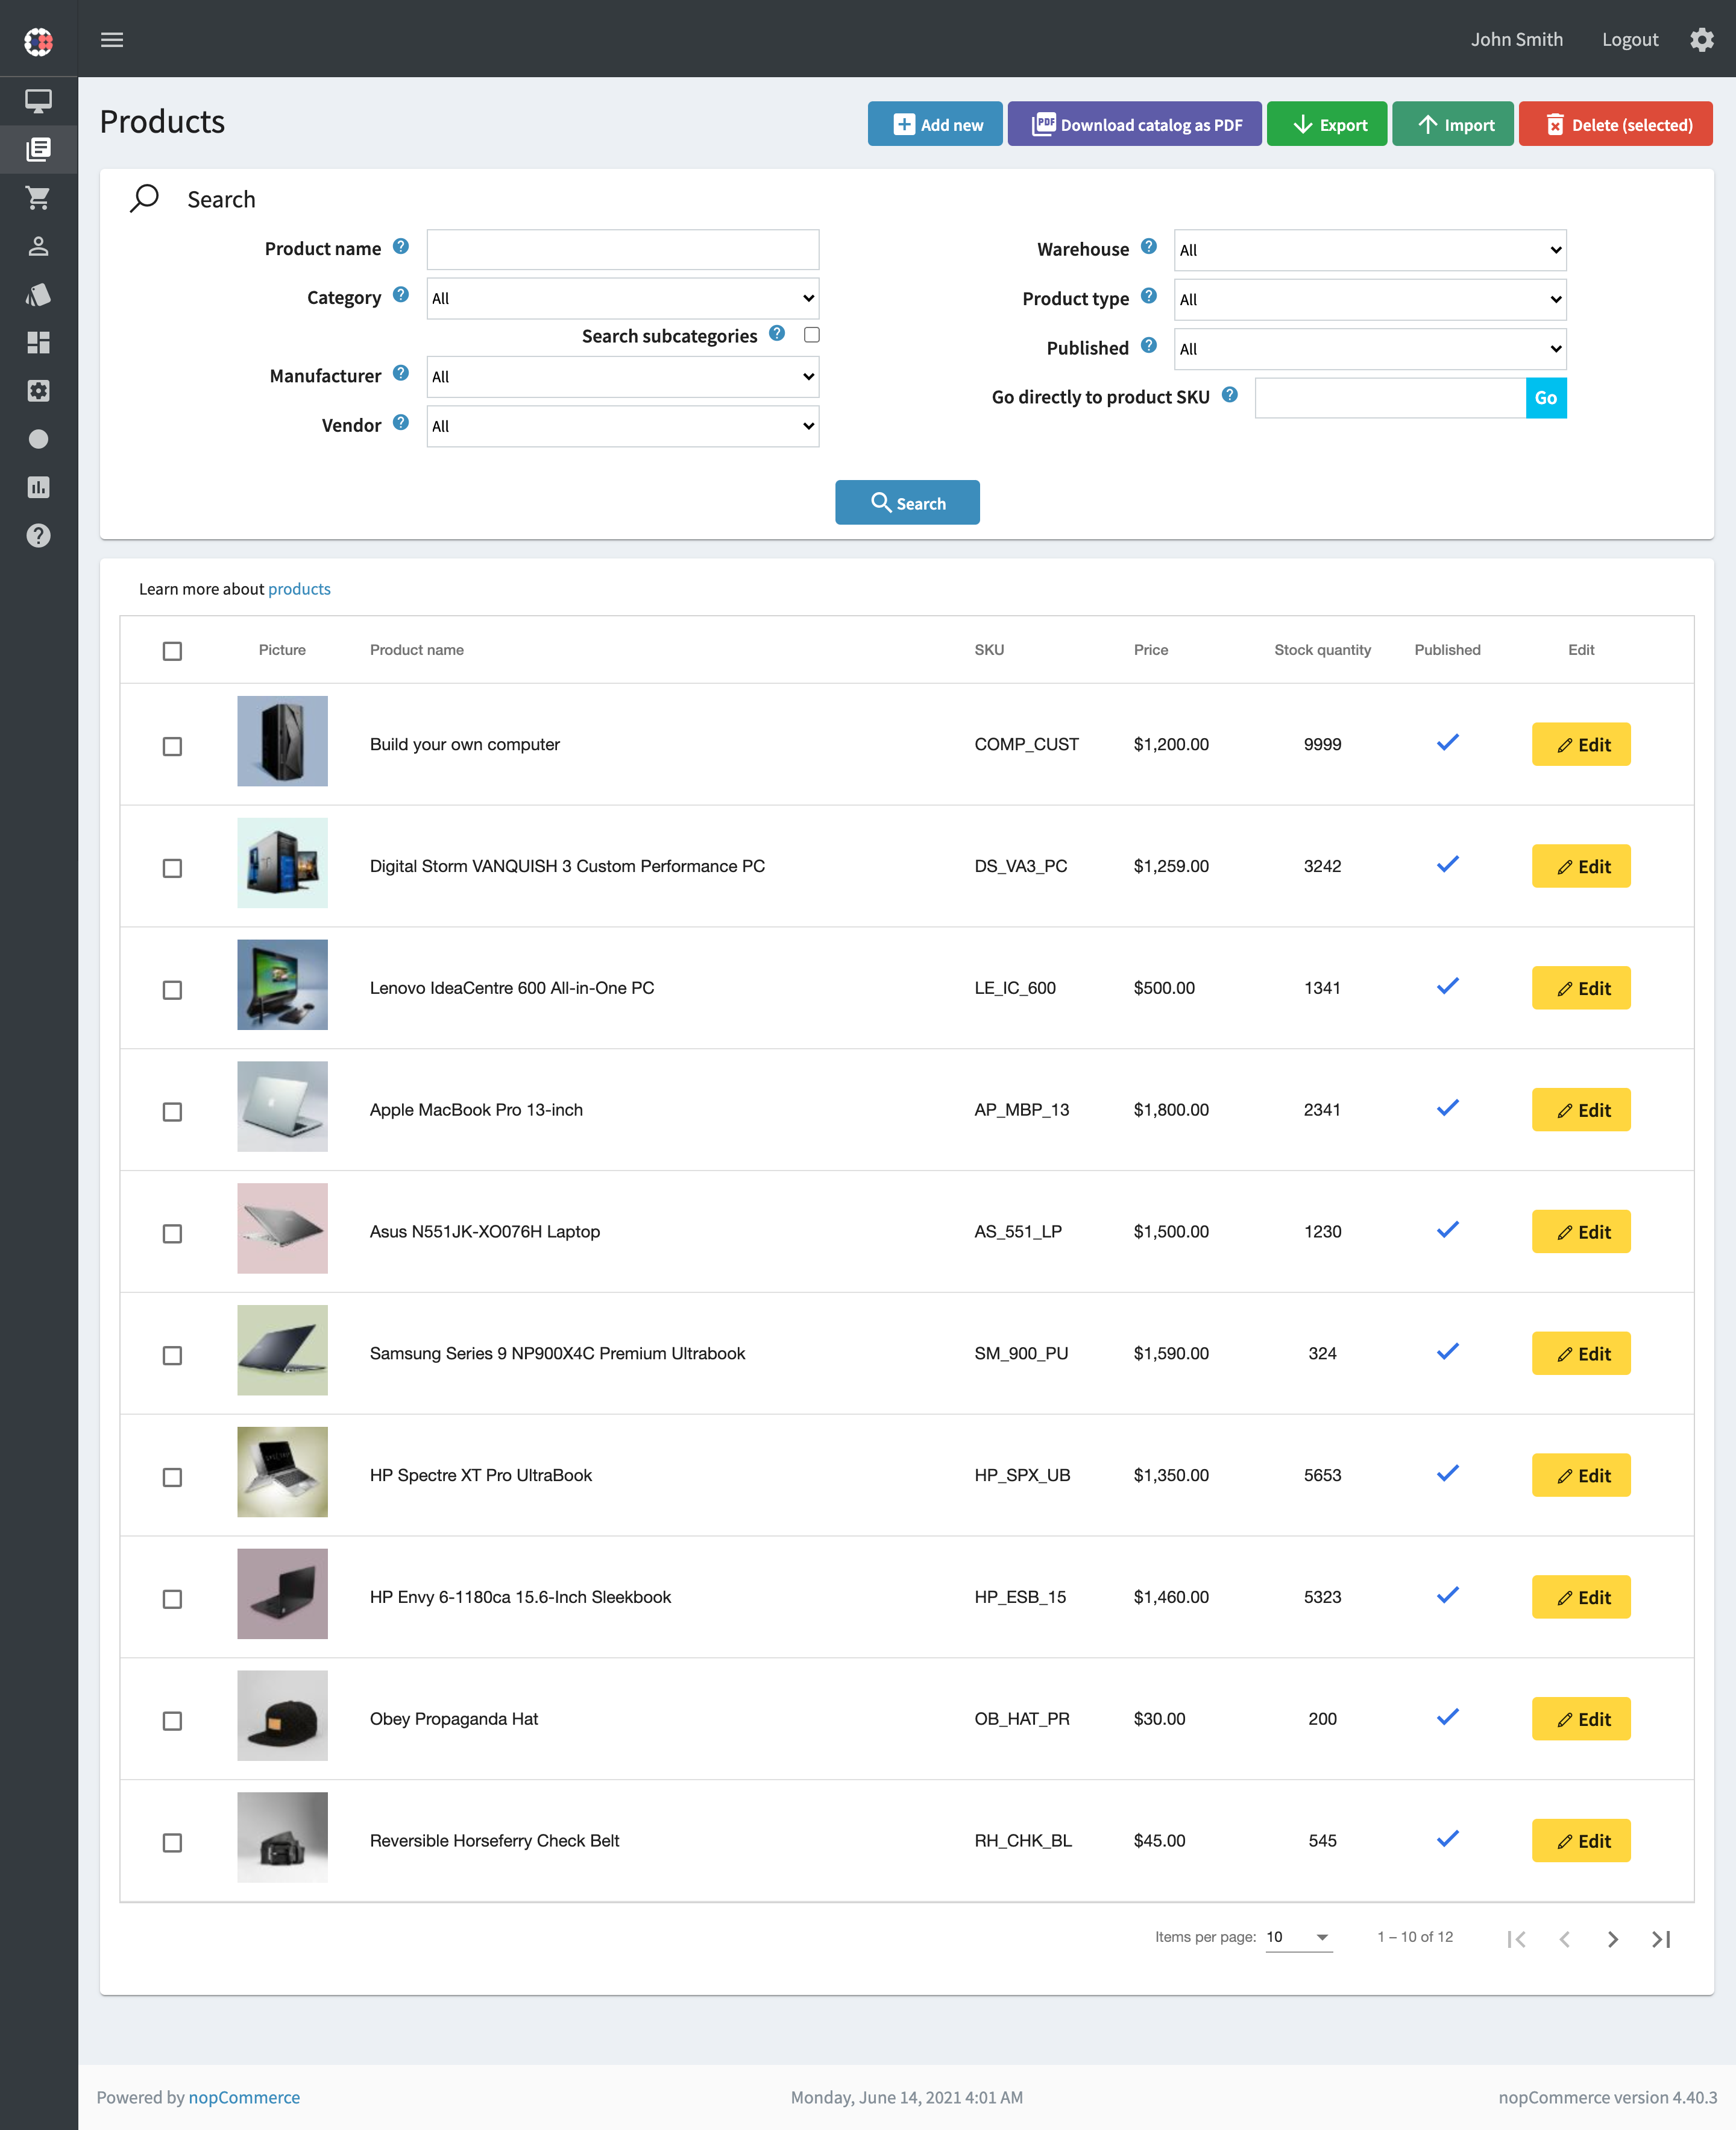Open the Published filter dropdown
The width and height of the screenshot is (1736, 2130).
click(x=1370, y=349)
